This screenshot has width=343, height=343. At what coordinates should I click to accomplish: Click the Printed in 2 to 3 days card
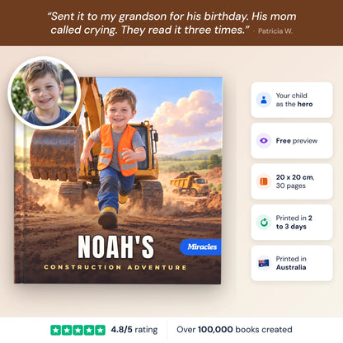292,222
